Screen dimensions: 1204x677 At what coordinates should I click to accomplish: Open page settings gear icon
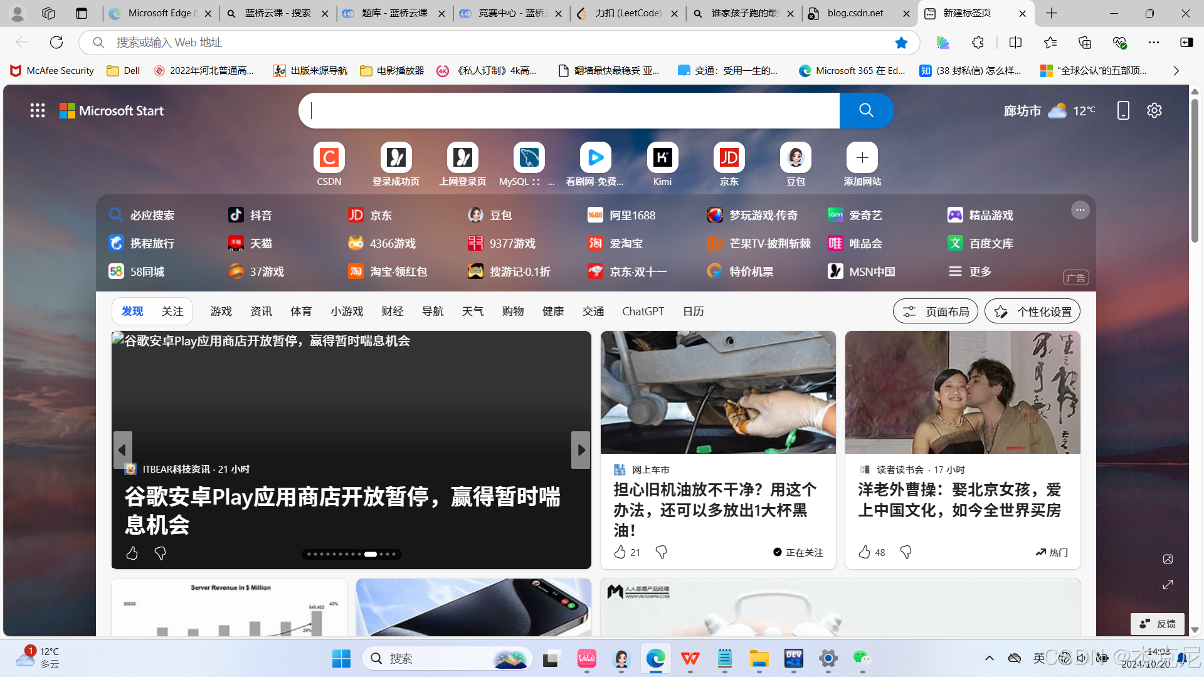point(1154,111)
